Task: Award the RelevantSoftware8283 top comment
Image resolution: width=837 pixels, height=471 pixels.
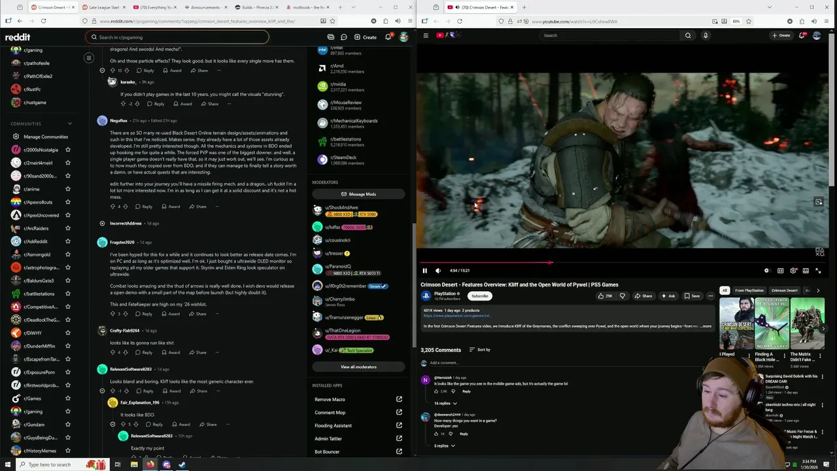Action: tap(171, 391)
